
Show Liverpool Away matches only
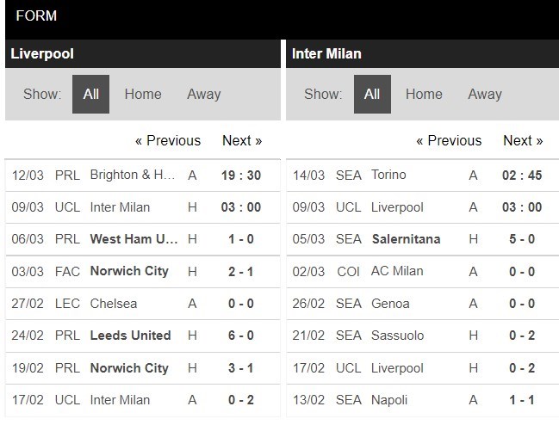click(204, 95)
